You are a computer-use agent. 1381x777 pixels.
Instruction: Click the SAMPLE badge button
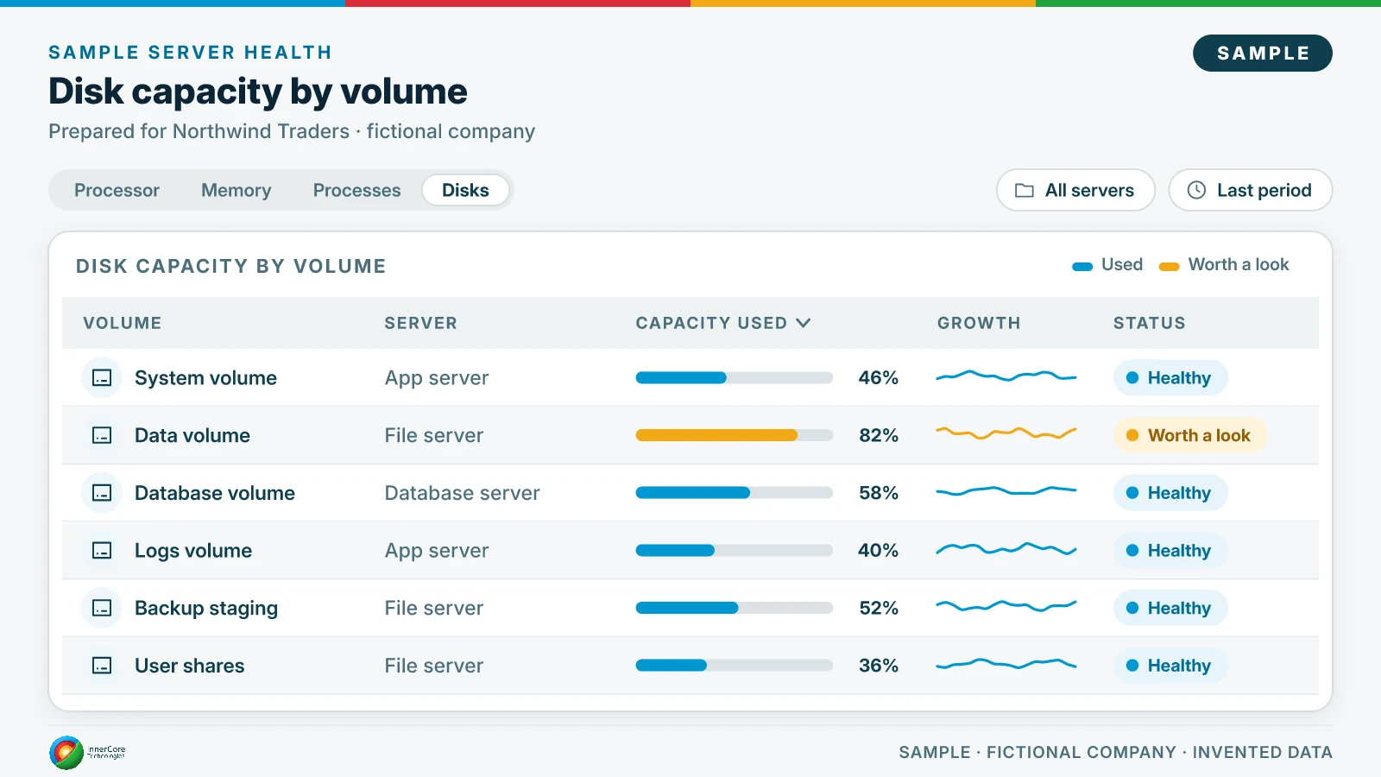click(1263, 54)
